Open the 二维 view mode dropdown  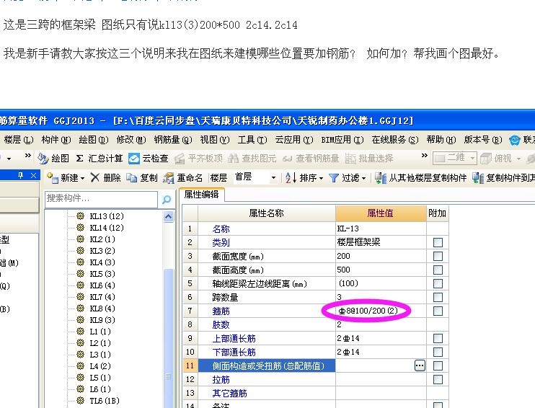(x=472, y=159)
